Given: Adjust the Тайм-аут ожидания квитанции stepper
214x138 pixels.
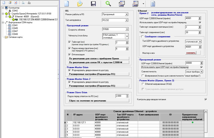Looking at the screenshot, I should [x=200, y=27].
